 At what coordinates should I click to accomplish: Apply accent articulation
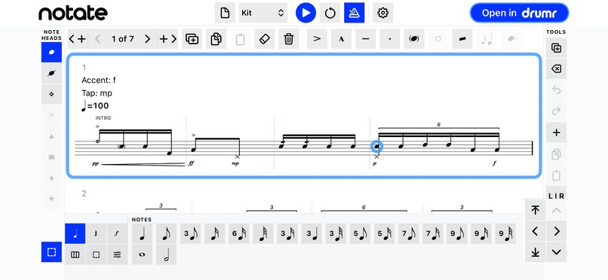(317, 38)
